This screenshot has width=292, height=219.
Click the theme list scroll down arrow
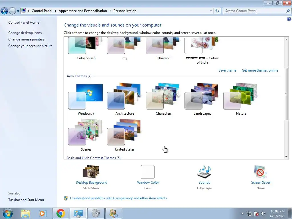click(x=286, y=157)
